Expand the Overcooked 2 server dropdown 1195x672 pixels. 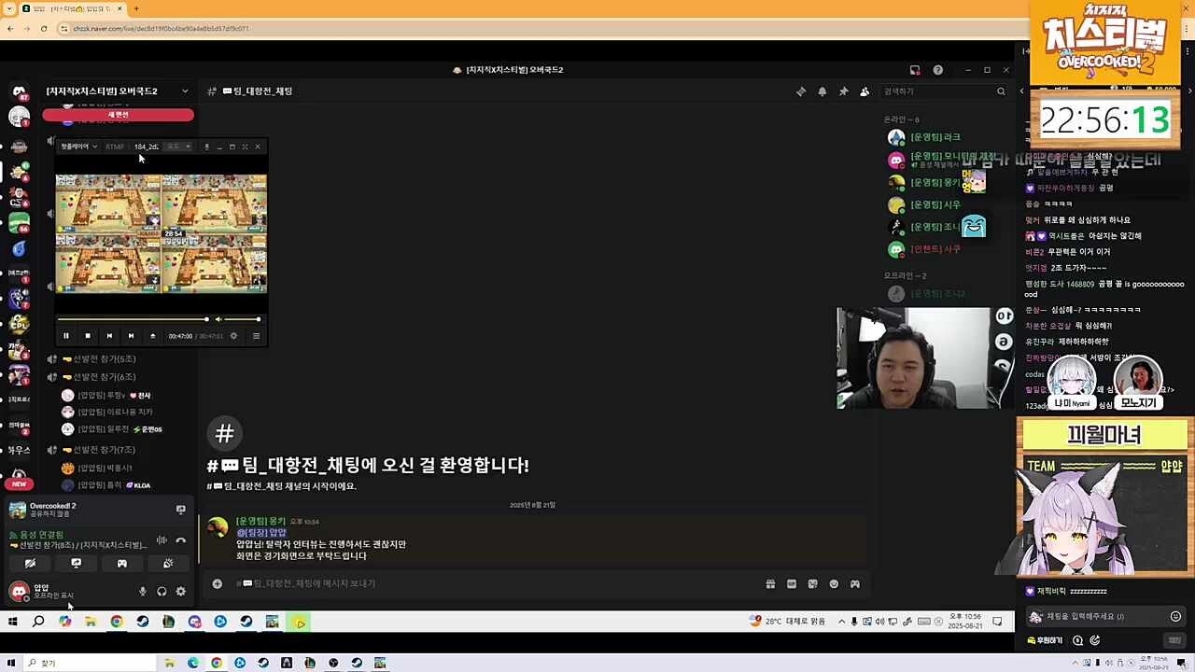click(x=184, y=91)
